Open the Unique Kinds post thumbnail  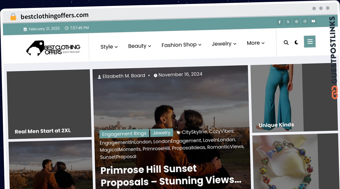point(276,98)
